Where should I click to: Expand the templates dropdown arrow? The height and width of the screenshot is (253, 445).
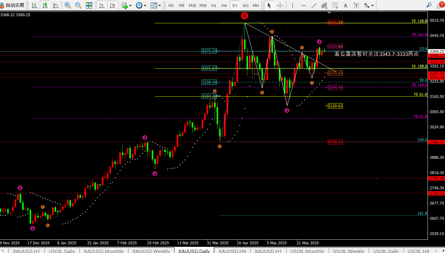point(160,5)
